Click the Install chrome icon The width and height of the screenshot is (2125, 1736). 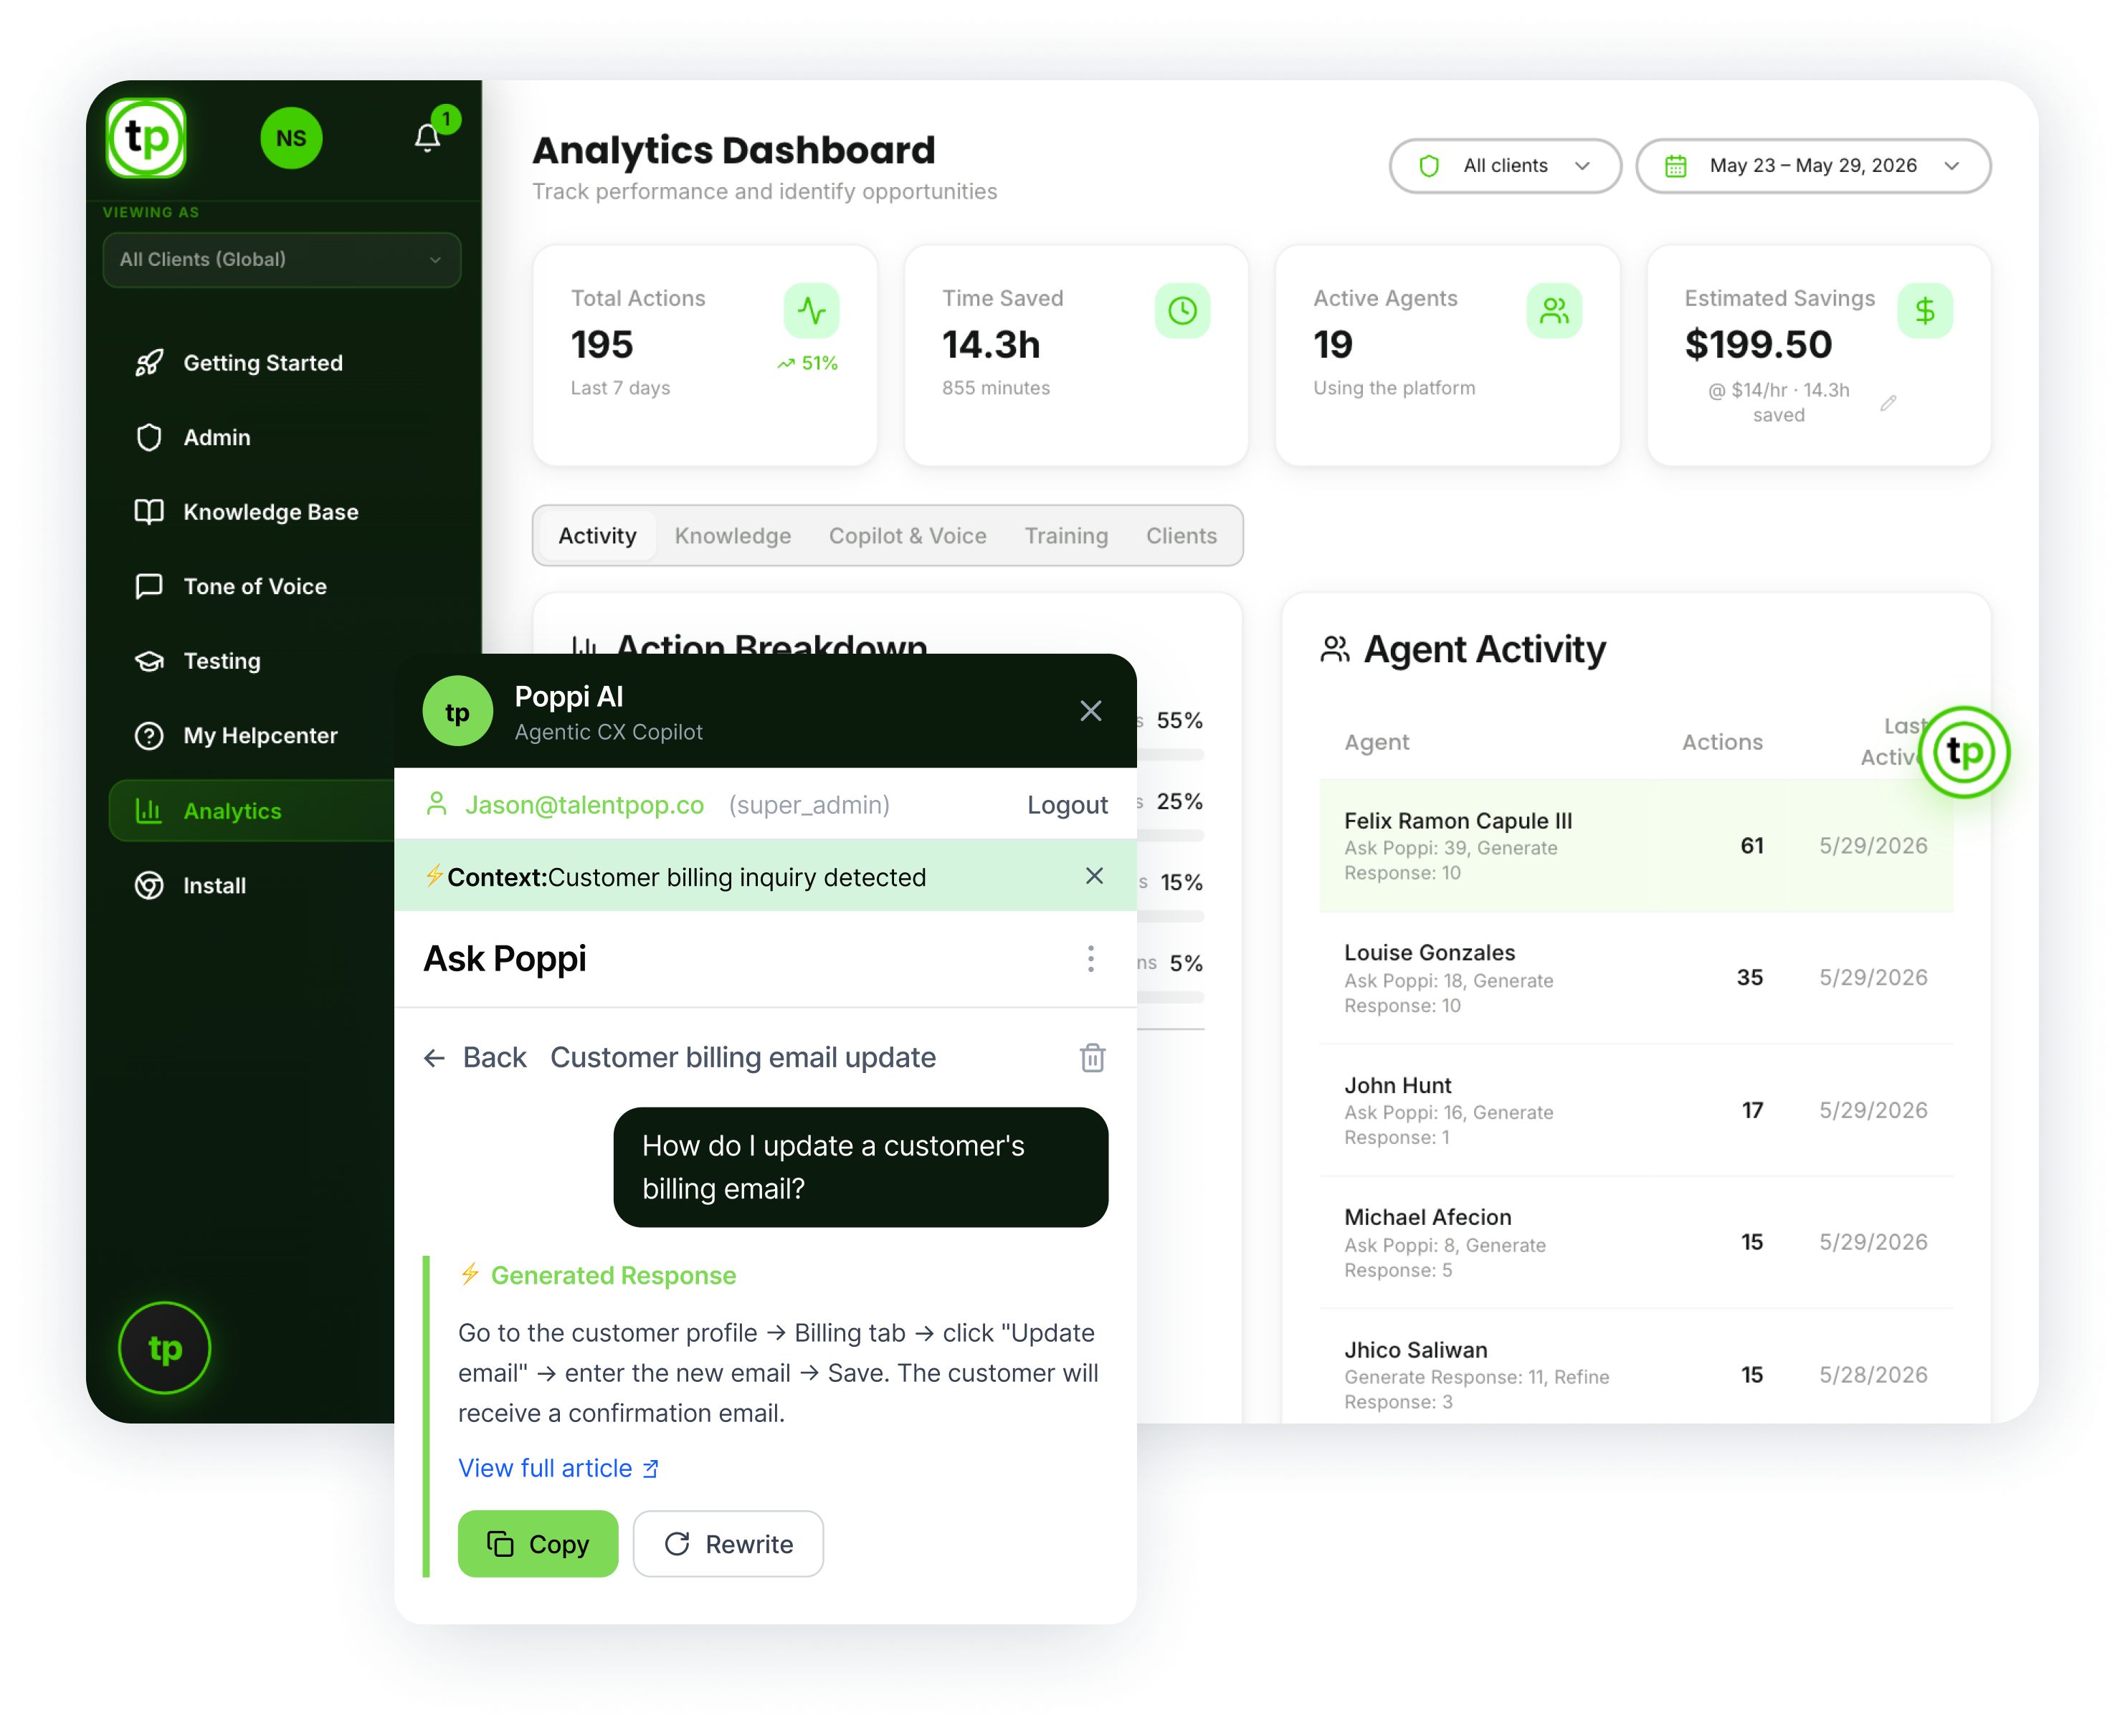pos(149,886)
